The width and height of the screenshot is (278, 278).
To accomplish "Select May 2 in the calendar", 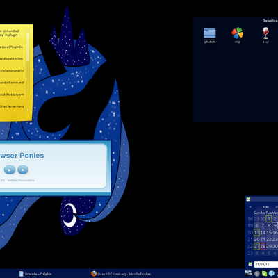I will point(275,219).
